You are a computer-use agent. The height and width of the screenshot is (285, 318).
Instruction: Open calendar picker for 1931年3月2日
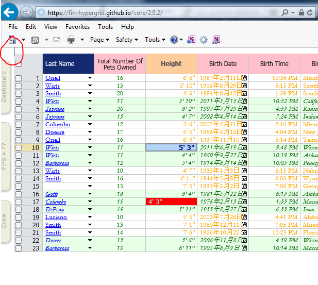coord(244,186)
